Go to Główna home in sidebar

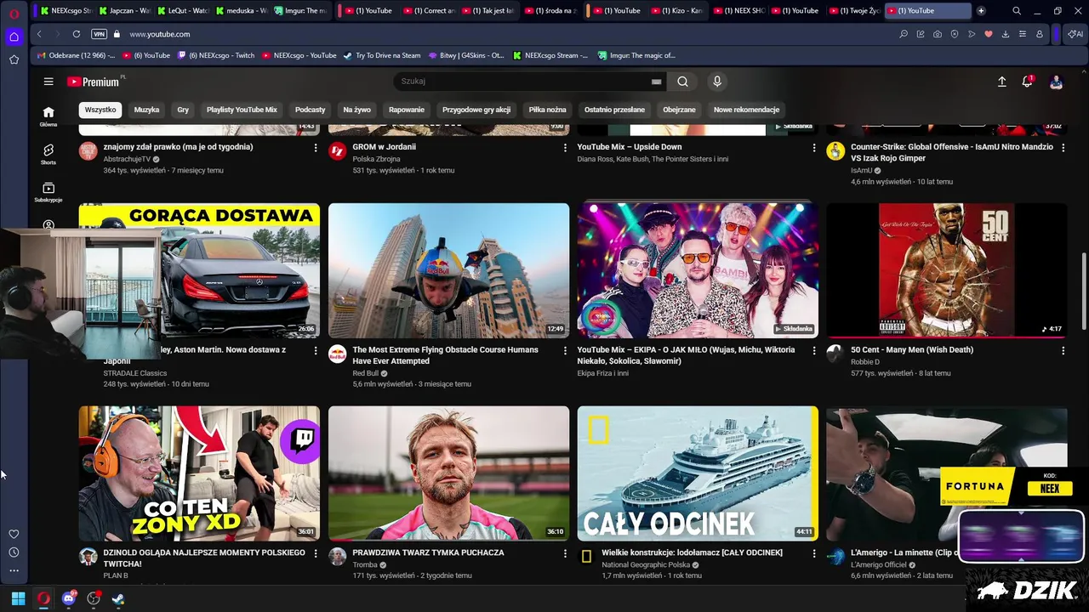48,116
